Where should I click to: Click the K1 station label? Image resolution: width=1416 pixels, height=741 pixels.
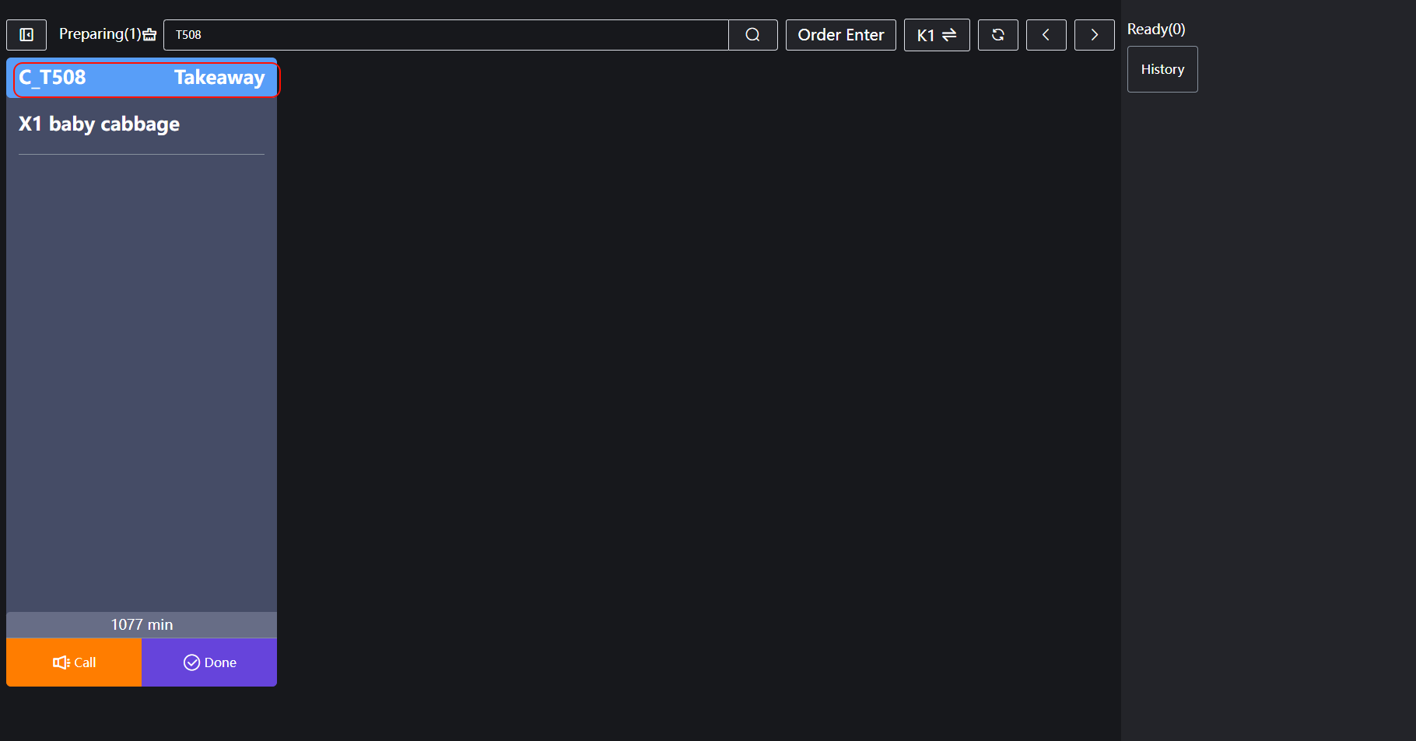pos(925,35)
